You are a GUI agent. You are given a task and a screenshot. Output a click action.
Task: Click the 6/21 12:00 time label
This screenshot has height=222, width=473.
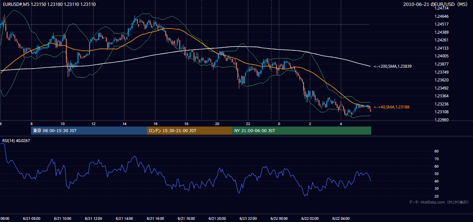[93, 219]
